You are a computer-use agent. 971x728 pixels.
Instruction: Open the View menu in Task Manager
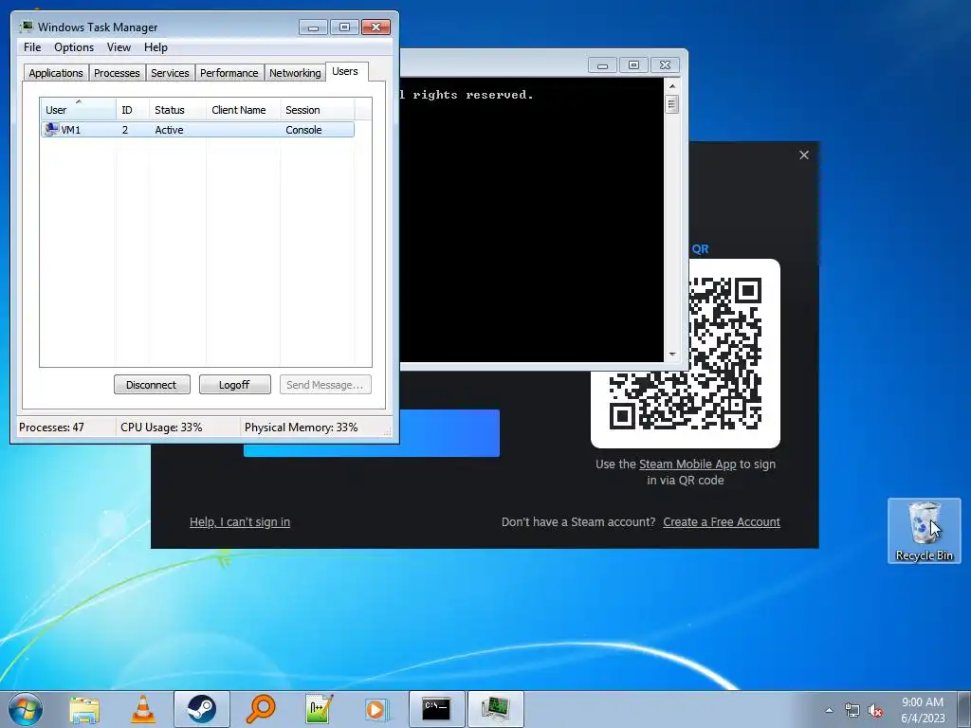pyautogui.click(x=119, y=47)
